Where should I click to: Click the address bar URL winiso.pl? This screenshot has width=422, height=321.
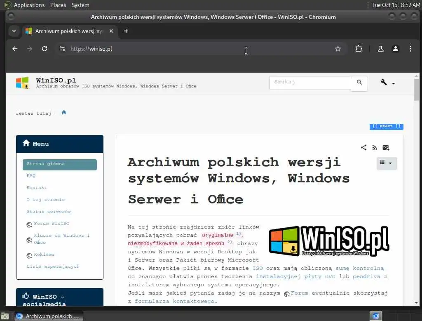91,49
